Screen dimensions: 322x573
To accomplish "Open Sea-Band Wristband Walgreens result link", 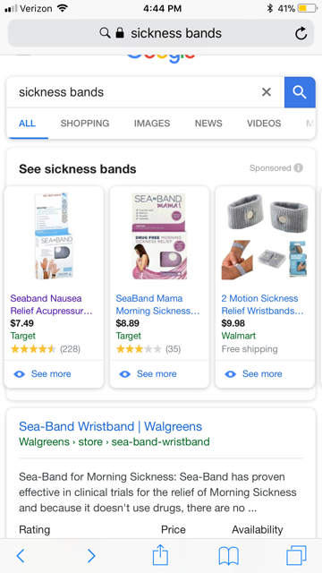I will coord(110,426).
